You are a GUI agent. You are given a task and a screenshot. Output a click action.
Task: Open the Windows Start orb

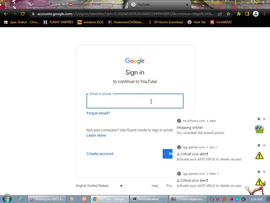tap(7, 199)
